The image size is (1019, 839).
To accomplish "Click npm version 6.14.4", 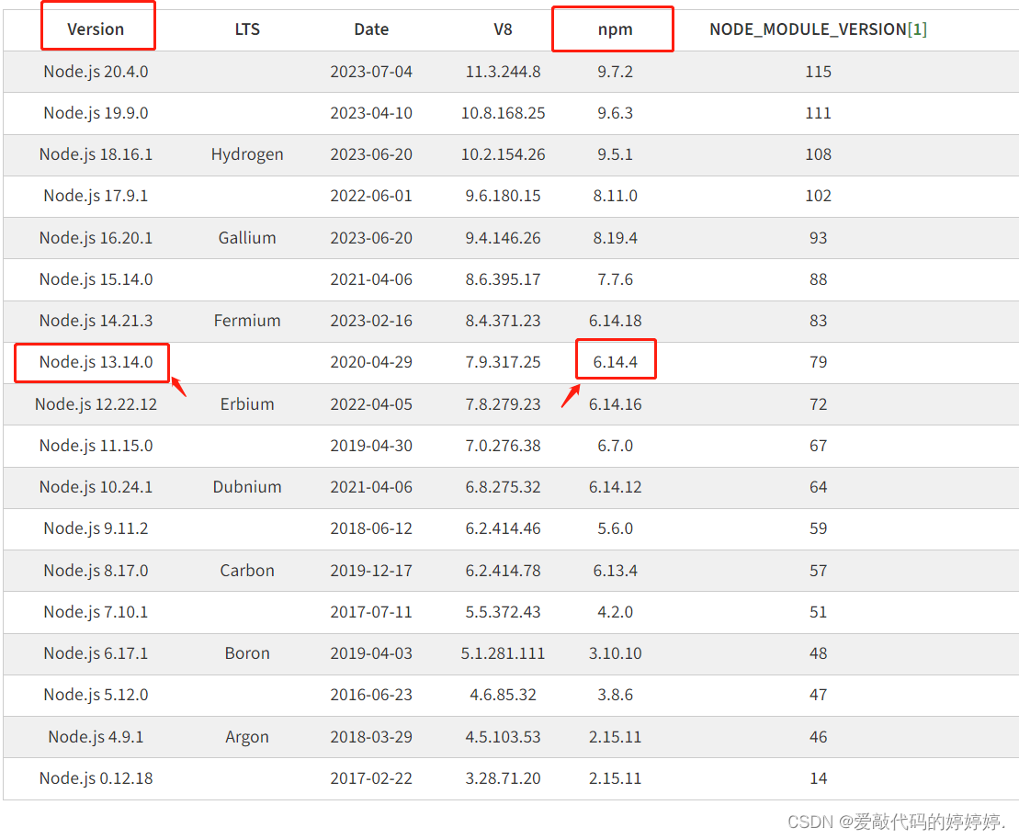I will (615, 362).
